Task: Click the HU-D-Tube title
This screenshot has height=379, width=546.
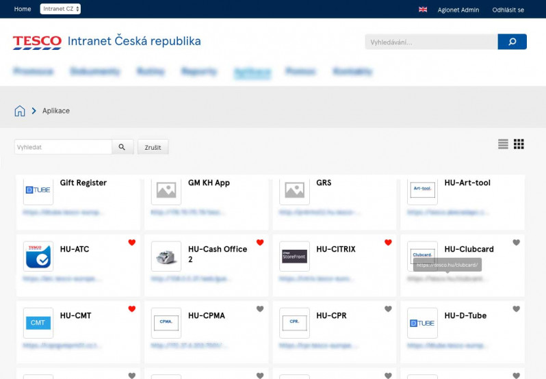Action: [x=465, y=315]
